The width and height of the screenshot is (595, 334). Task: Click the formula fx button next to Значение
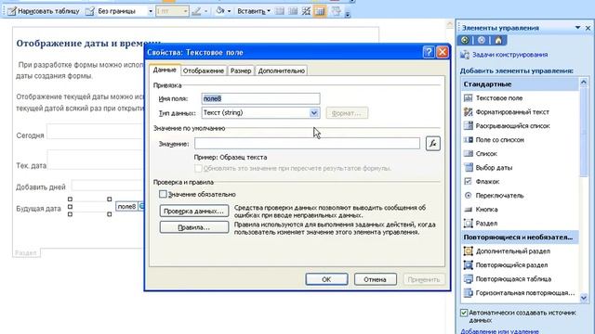click(x=433, y=144)
